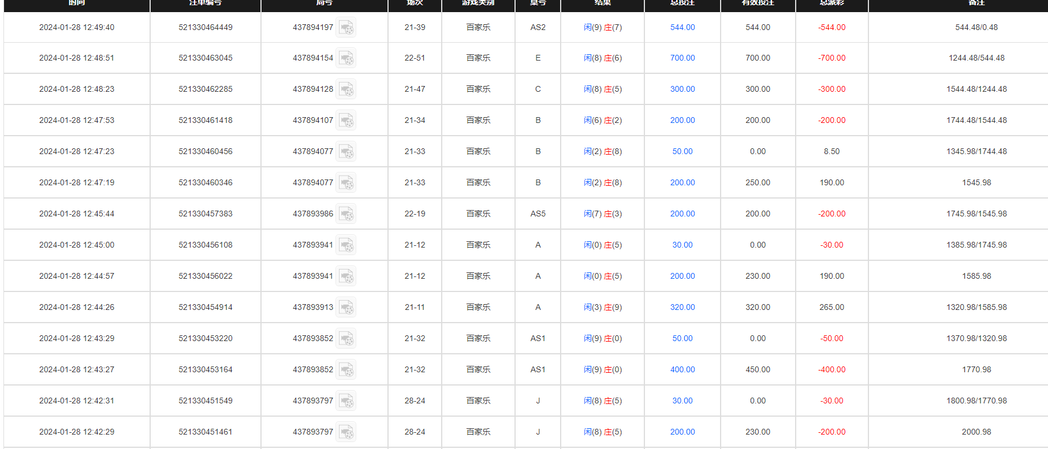1048x449 pixels.
Task: Click replay icon in bet 521330456108 row
Action: [346, 245]
